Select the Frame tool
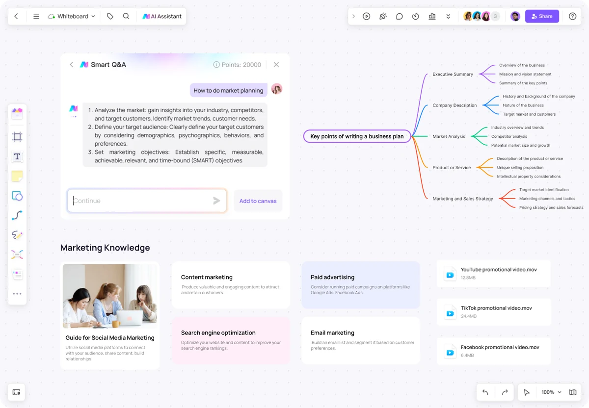The height and width of the screenshot is (408, 589). coord(17,137)
